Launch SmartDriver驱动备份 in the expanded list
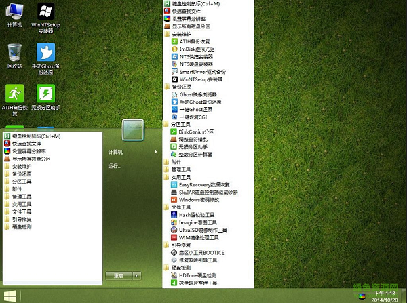Image resolution: width=407 pixels, height=303 pixels. tap(199, 72)
